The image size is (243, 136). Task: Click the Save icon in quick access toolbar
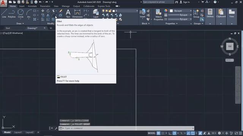pyautogui.click(x=19, y=2)
